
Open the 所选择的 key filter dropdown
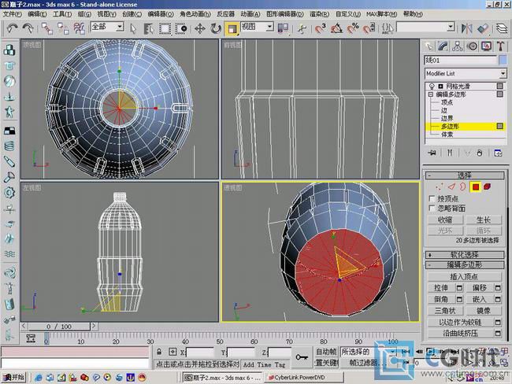pos(392,352)
